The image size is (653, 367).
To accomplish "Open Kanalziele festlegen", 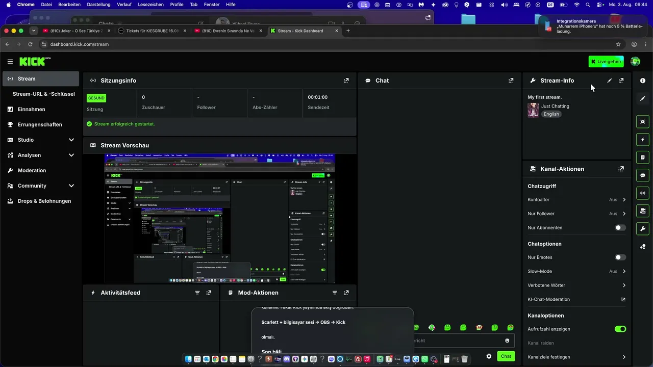I will [x=576, y=357].
